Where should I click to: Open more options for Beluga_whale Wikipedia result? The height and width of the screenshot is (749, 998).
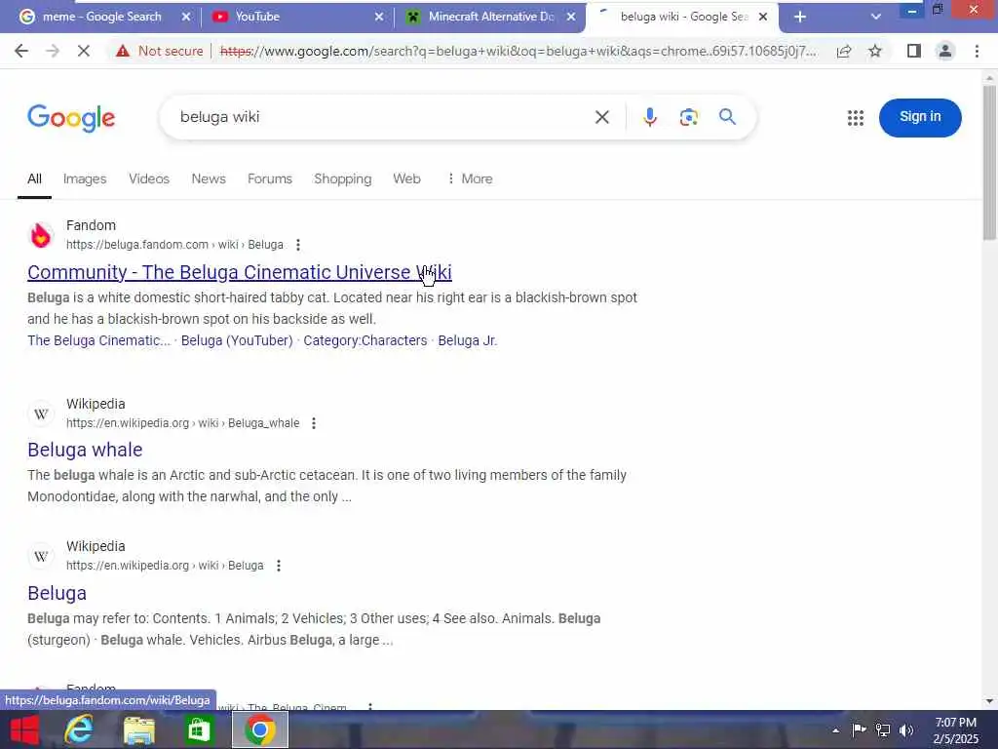314,423
